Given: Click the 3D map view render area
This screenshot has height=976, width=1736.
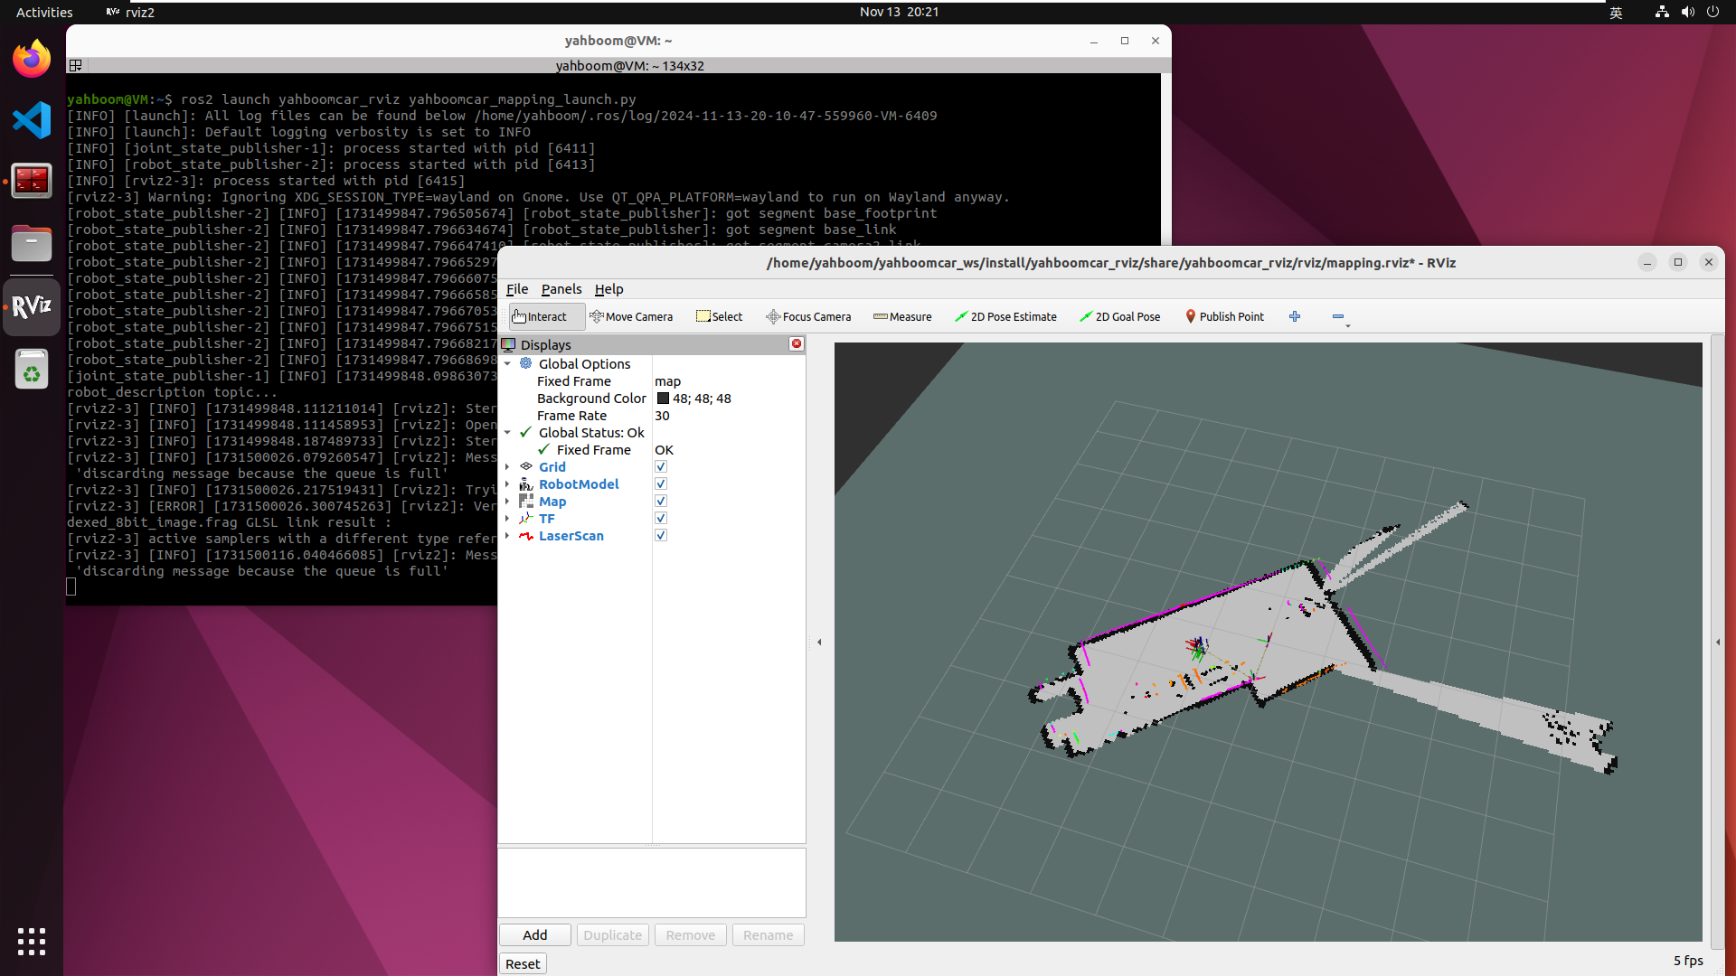Looking at the screenshot, I should (x=1268, y=642).
